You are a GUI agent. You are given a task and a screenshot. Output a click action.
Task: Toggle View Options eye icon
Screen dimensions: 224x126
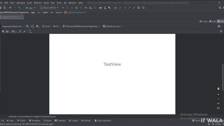[3, 31]
